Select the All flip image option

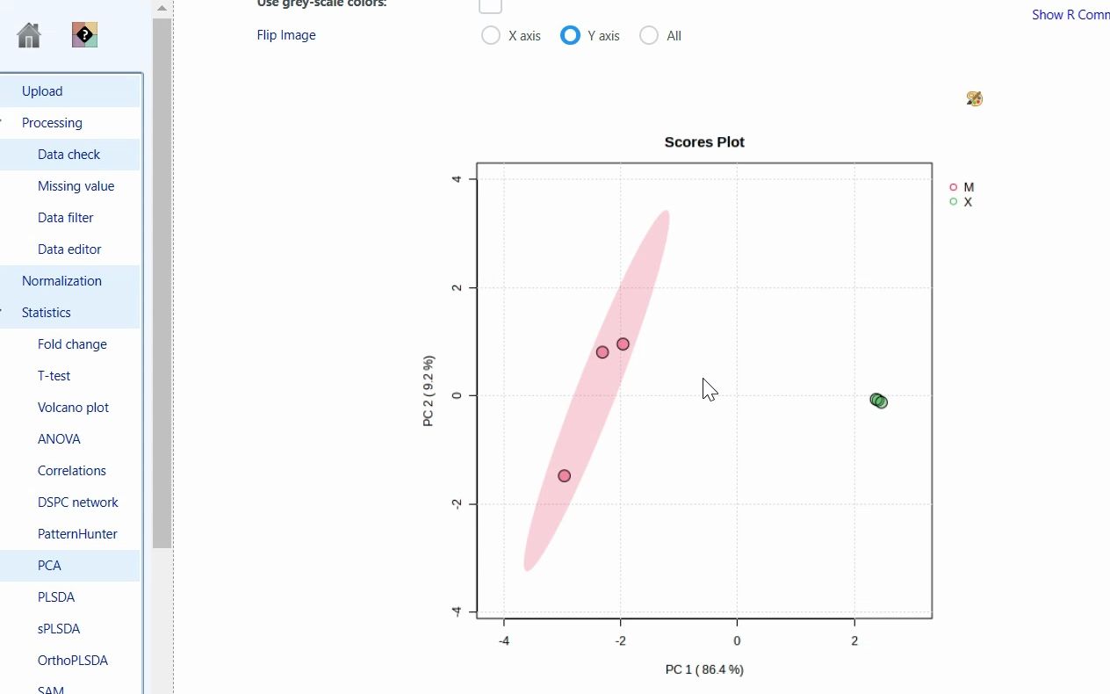649,35
